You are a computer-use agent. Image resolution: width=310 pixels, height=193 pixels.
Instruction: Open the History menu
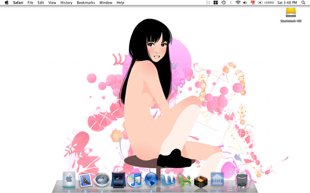pyautogui.click(x=66, y=3)
